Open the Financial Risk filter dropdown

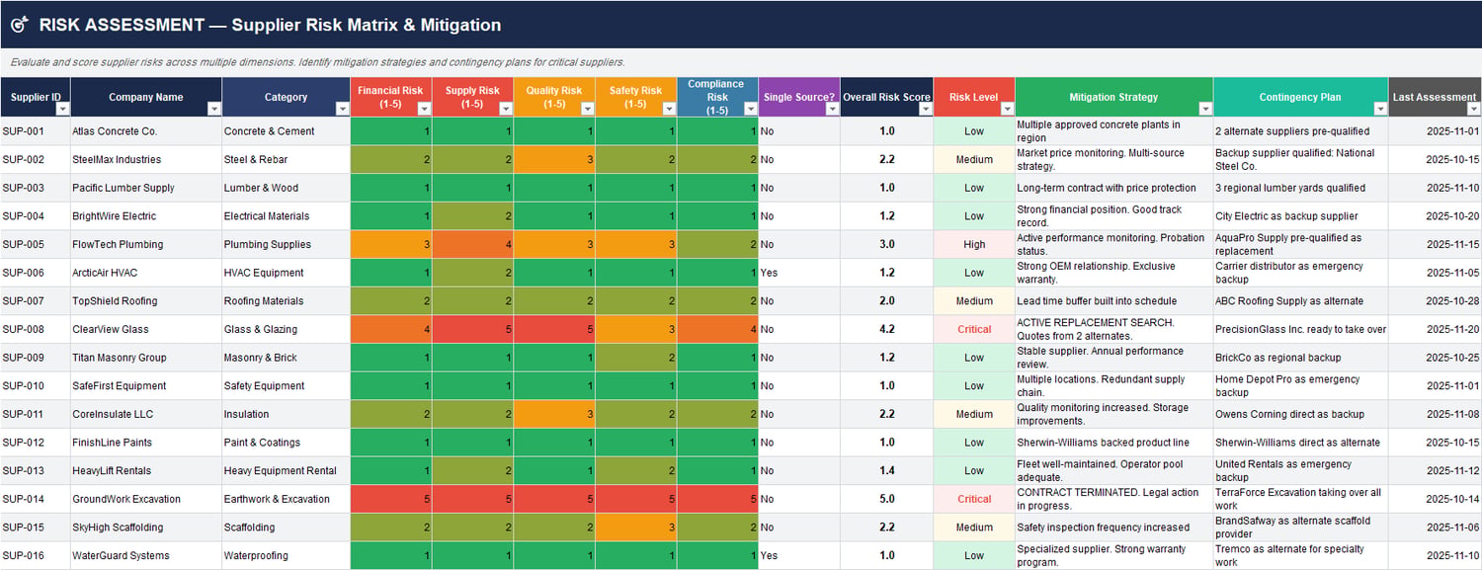pos(424,109)
